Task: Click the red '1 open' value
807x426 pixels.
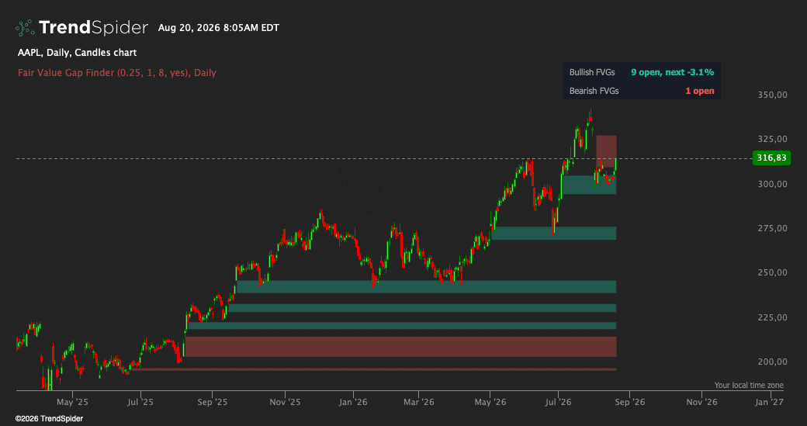Action: tap(699, 91)
